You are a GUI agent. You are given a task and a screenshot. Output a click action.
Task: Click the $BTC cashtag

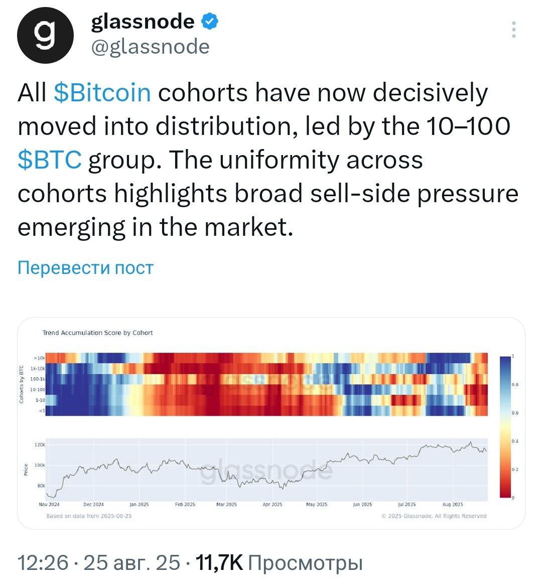[50, 160]
